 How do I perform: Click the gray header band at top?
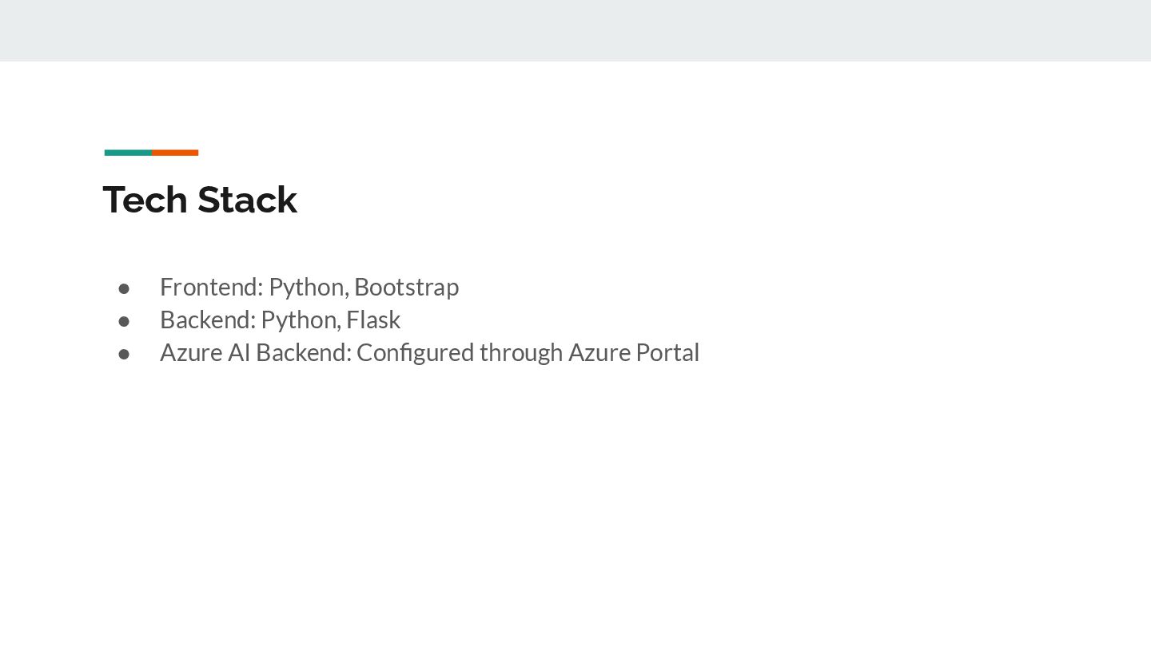point(575,30)
